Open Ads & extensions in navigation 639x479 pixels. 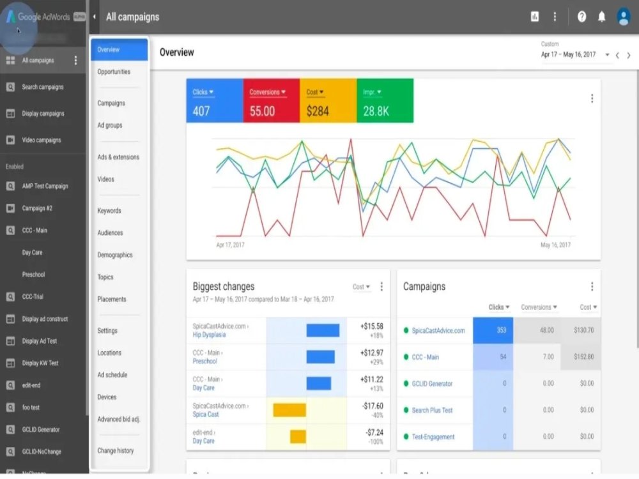click(x=118, y=157)
